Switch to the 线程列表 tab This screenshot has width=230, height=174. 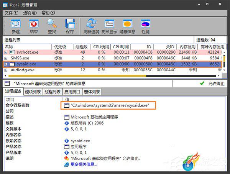tap(53, 92)
